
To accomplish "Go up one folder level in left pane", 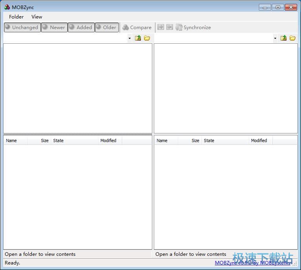I will tap(138, 38).
